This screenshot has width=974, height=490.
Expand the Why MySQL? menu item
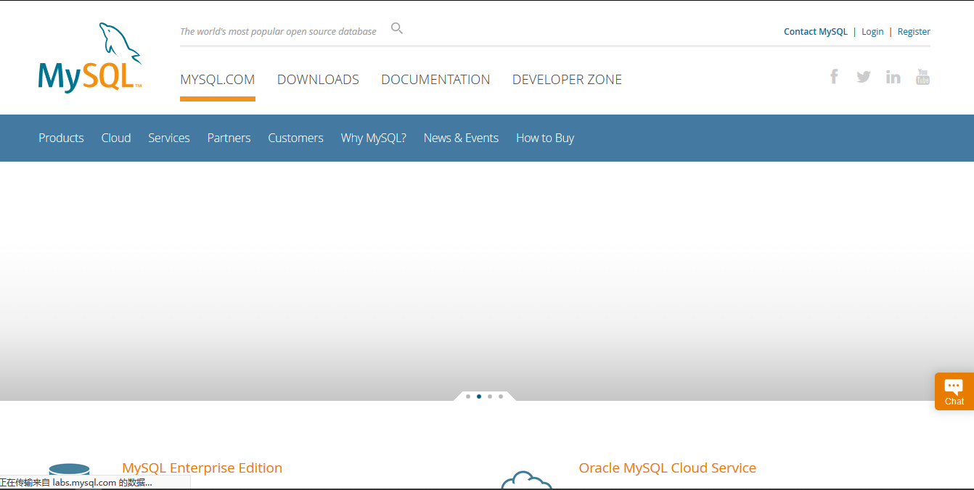click(x=373, y=138)
